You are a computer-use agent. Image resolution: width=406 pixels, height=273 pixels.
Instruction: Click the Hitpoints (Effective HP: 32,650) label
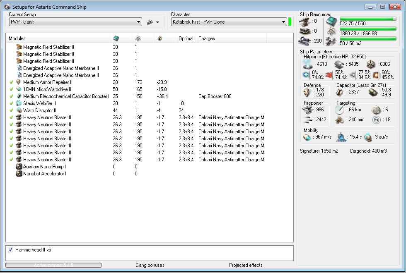coord(335,57)
